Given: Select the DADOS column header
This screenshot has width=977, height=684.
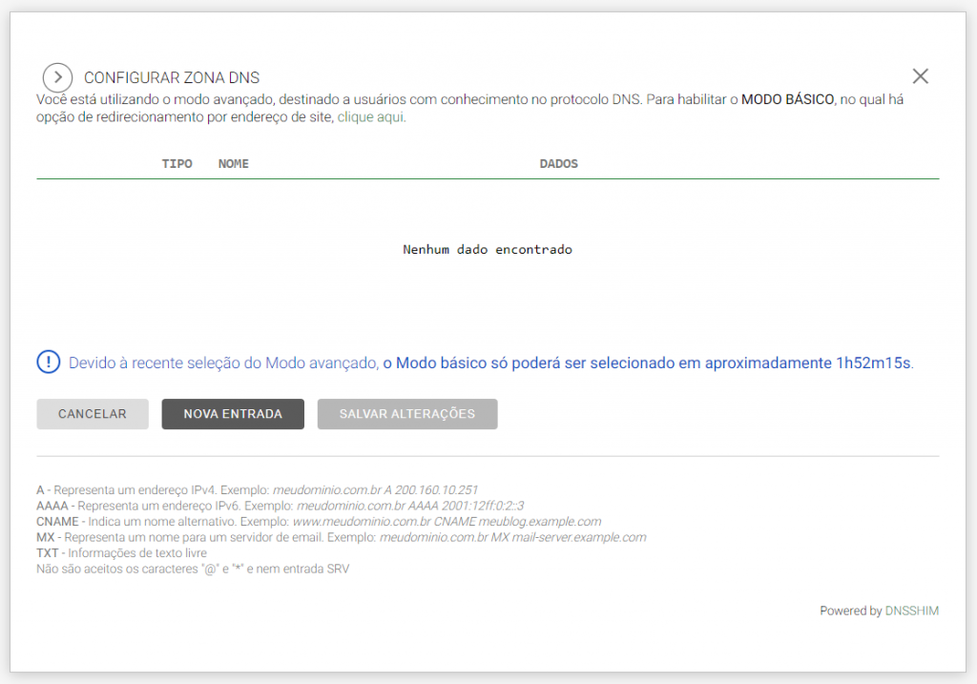Looking at the screenshot, I should pyautogui.click(x=558, y=163).
